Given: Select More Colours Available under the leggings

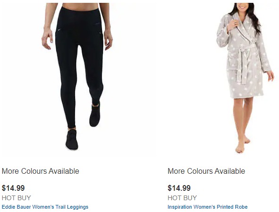Looking at the screenshot, I should pos(41,171).
